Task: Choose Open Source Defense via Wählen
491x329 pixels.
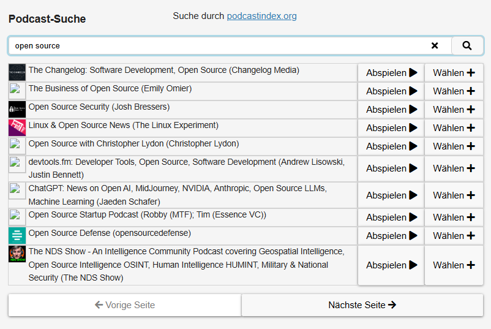Action: point(454,236)
